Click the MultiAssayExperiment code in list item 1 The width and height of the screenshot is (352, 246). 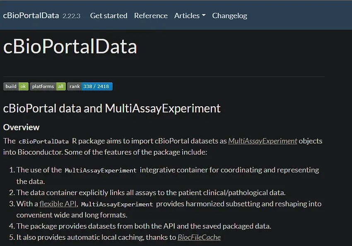coord(101,170)
